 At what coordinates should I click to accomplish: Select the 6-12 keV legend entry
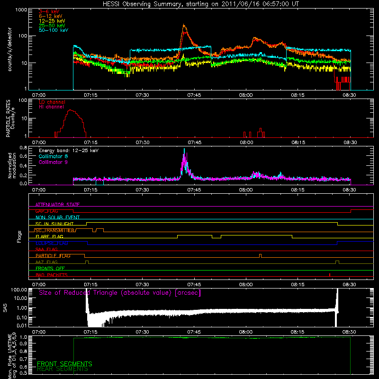51,16
